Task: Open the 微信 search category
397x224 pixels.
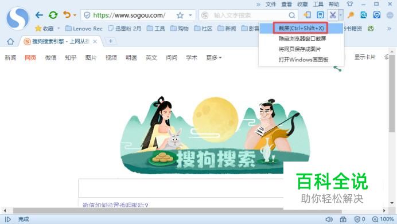Action: (x=50, y=58)
